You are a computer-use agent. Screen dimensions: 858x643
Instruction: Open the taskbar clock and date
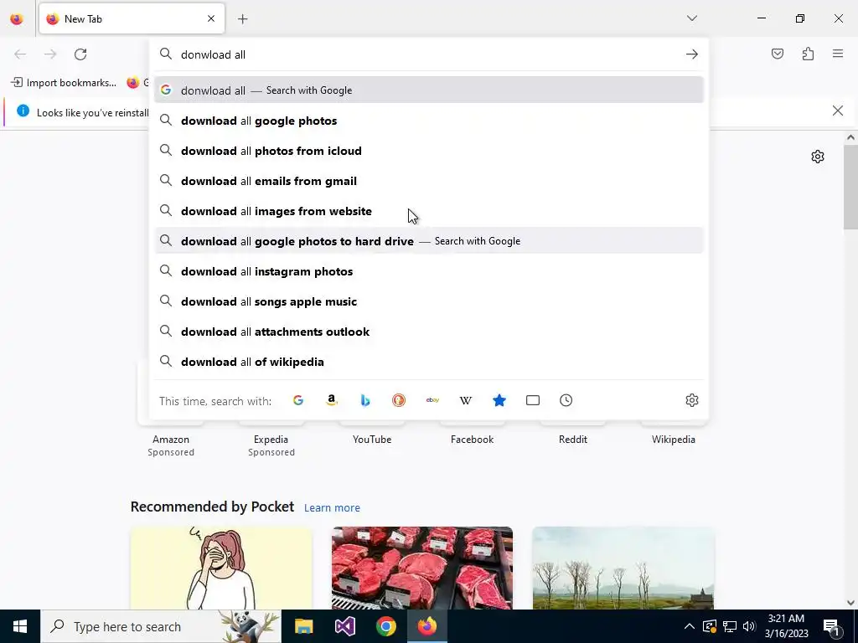point(786,626)
